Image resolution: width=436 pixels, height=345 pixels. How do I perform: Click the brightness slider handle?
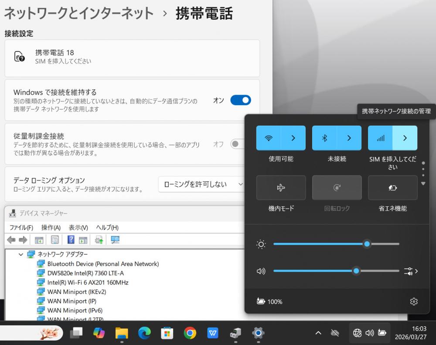(x=367, y=244)
